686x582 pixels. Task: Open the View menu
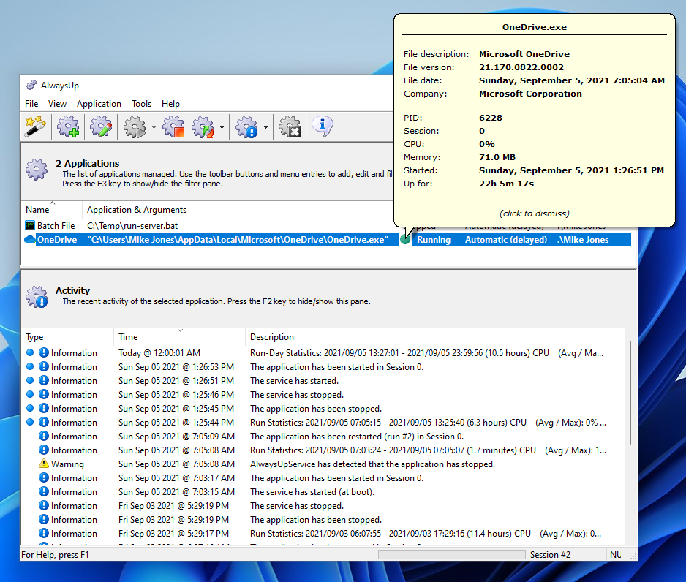[57, 104]
